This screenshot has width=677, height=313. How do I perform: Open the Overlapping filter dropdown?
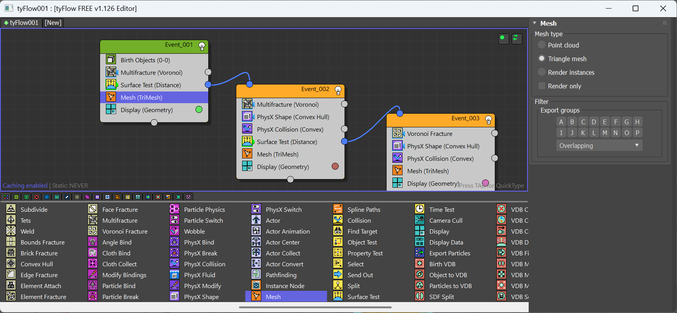pyautogui.click(x=599, y=146)
